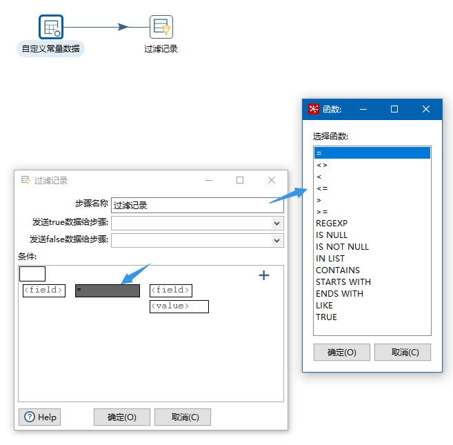The image size is (453, 445).
Task: Click 取消(C) in 函数 window
Action: (403, 352)
